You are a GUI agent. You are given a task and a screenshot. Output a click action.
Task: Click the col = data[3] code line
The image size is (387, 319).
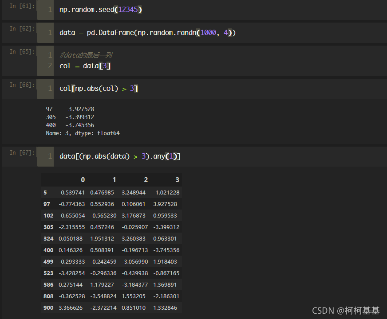pyautogui.click(x=85, y=66)
